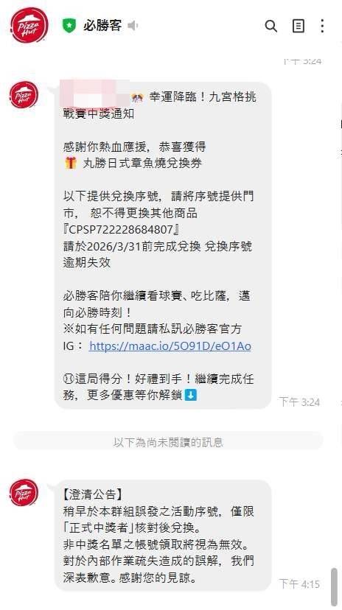This screenshot has height=610, width=342.
Task: Click the gift box emoji before 丸勝日式章魚燒
Action: (x=71, y=163)
